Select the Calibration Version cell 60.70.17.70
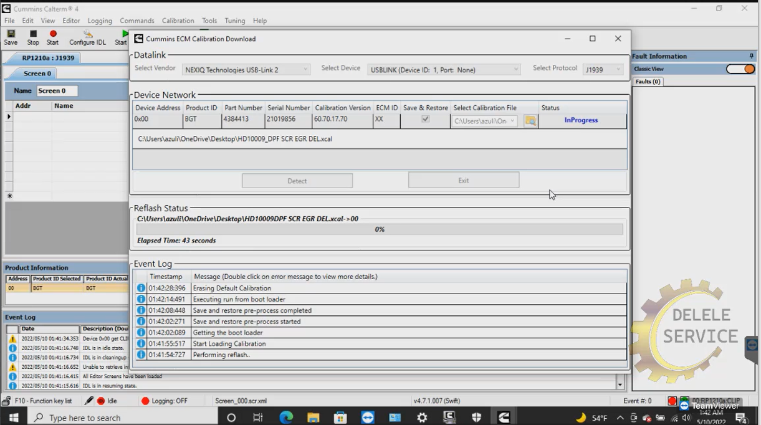 tap(343, 121)
